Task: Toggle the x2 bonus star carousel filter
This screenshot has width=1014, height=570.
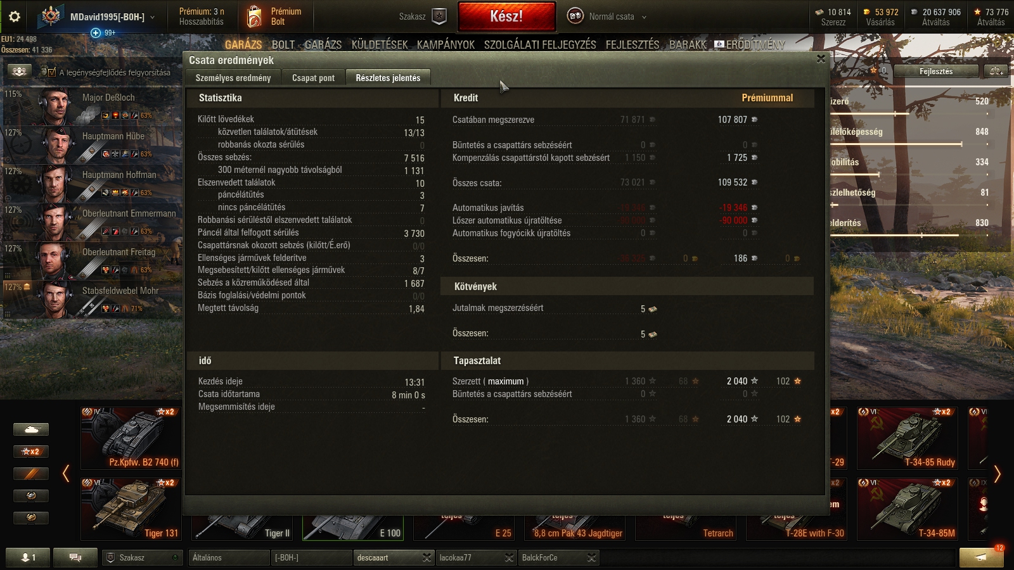Action: click(x=31, y=452)
